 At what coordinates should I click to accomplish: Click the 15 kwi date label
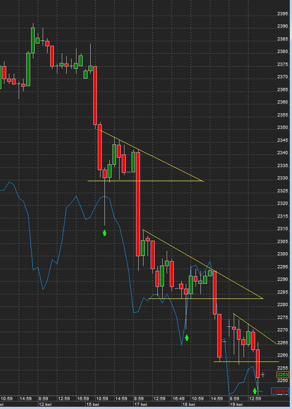(x=92, y=404)
